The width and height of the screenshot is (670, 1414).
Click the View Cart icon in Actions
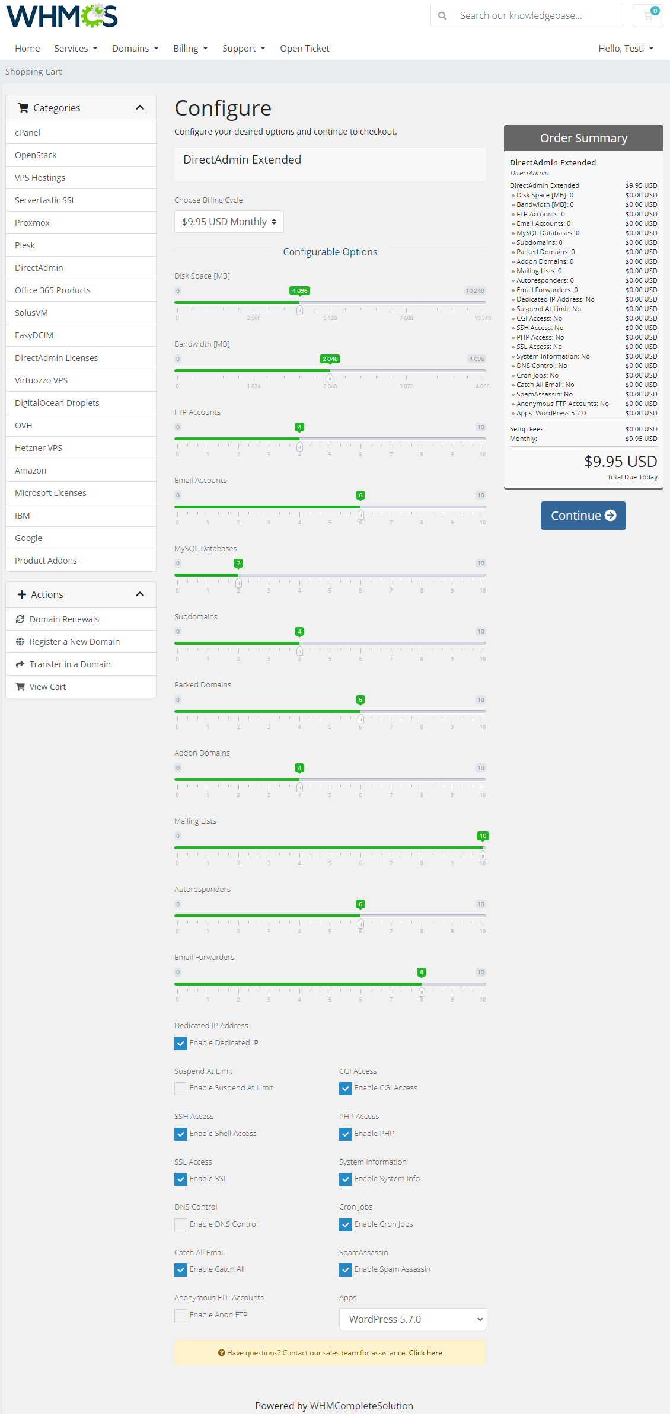click(x=20, y=687)
